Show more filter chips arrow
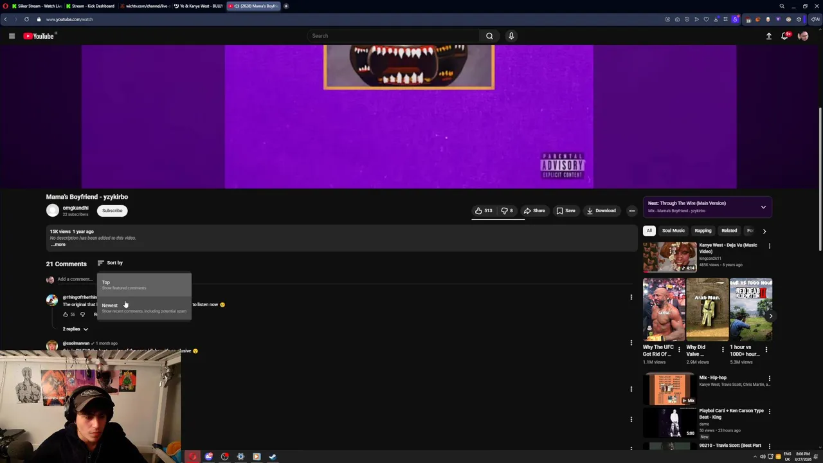Screen dimensions: 823x463 point(764,231)
